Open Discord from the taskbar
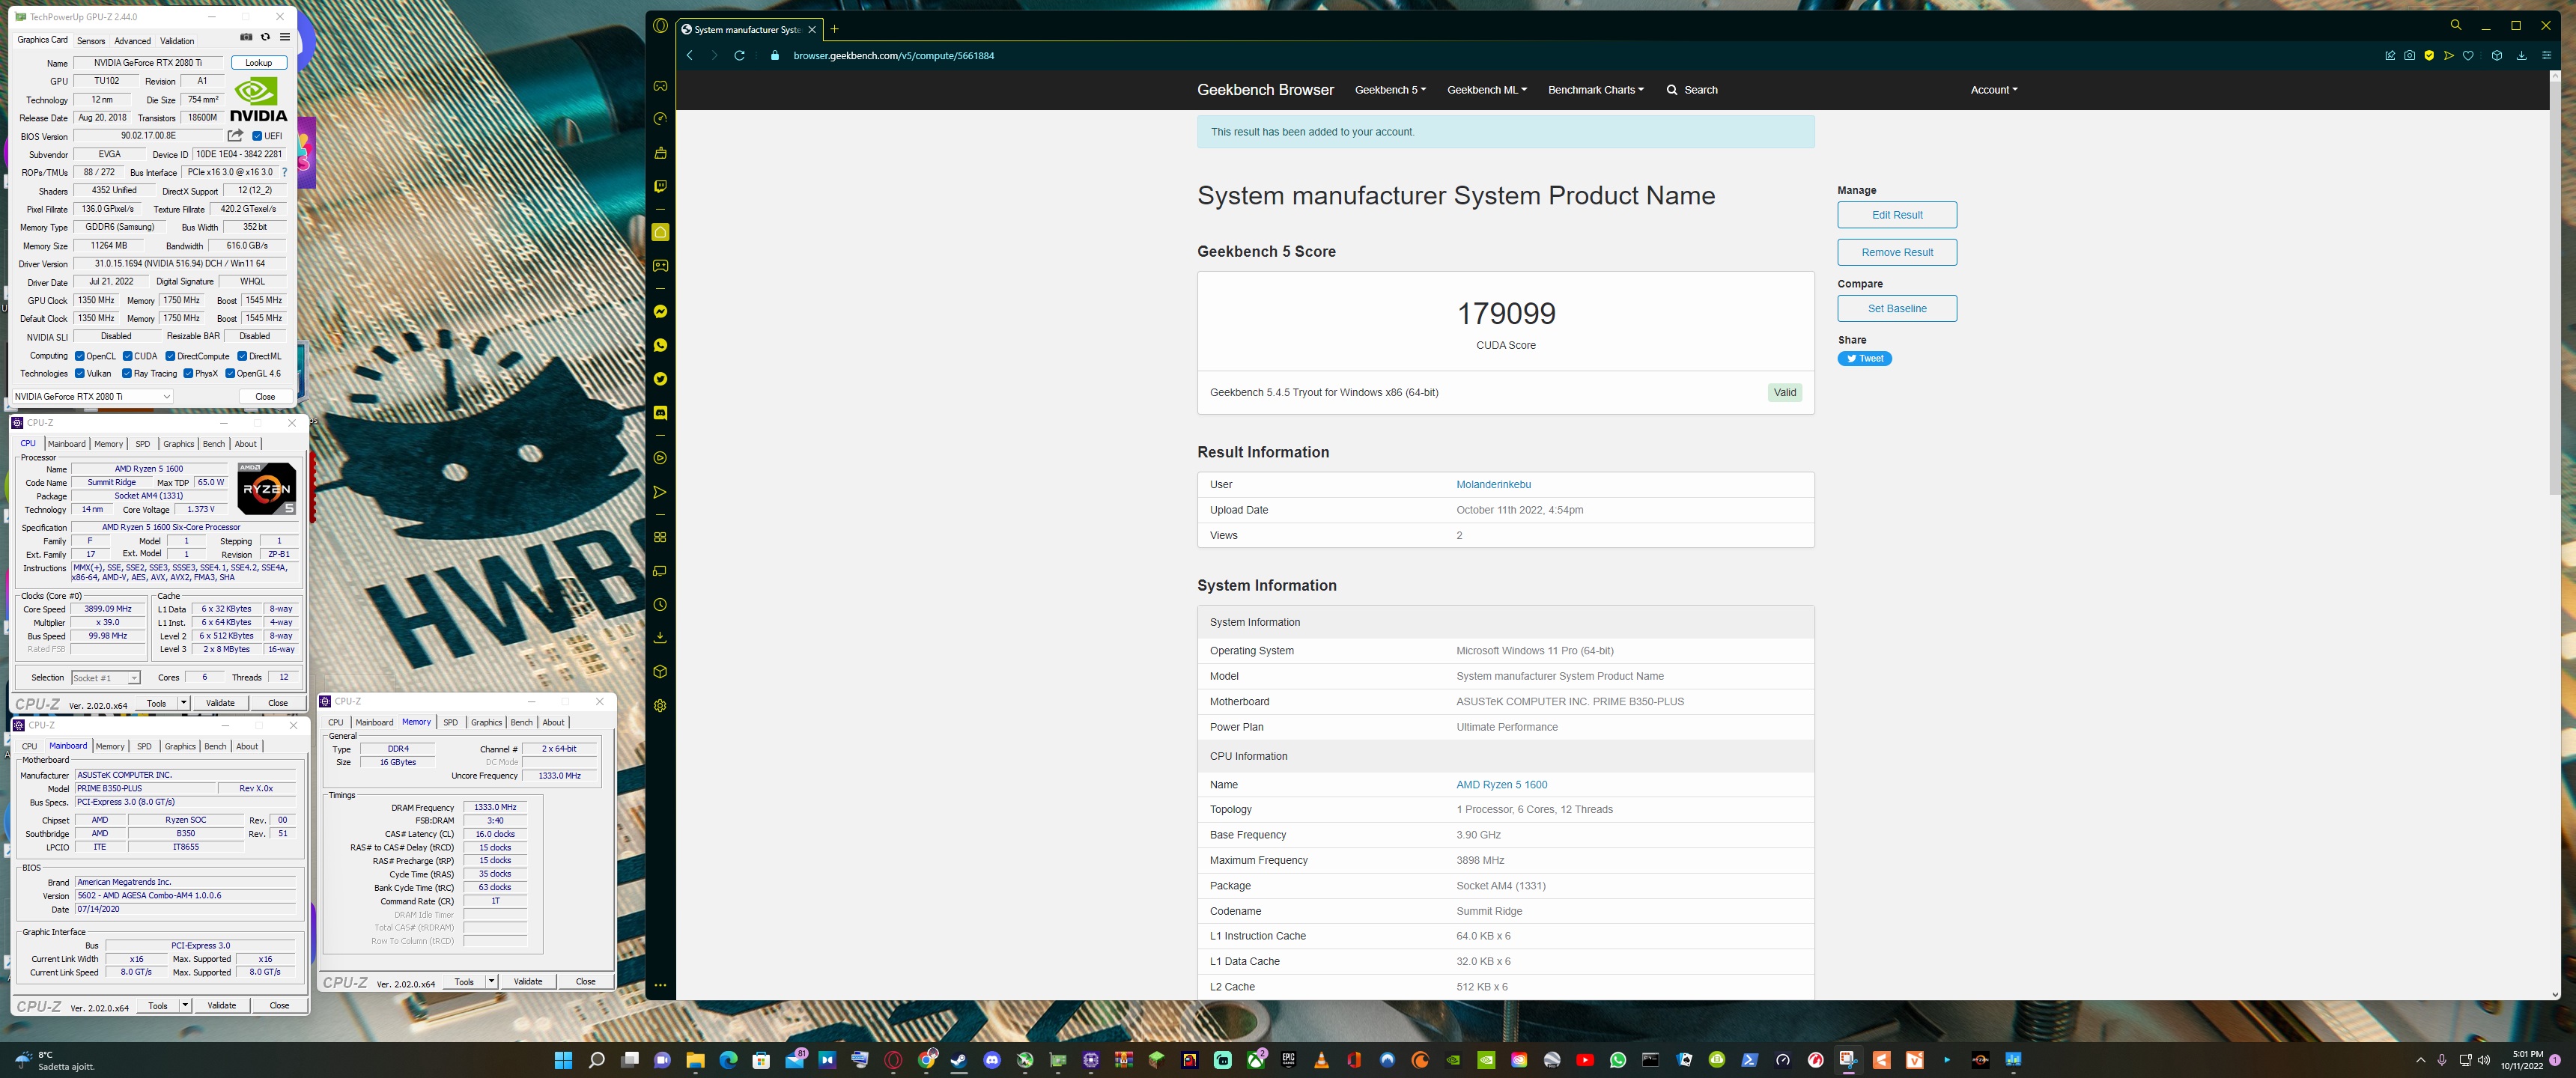Viewport: 2576px width, 1078px height. click(x=992, y=1060)
